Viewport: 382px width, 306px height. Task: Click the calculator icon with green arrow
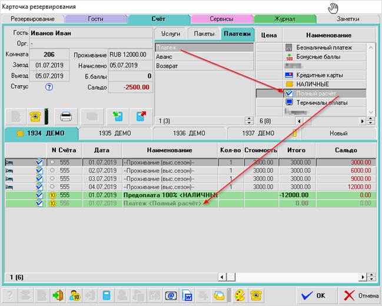[x=117, y=115]
